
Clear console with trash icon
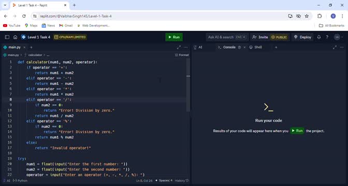(239, 48)
